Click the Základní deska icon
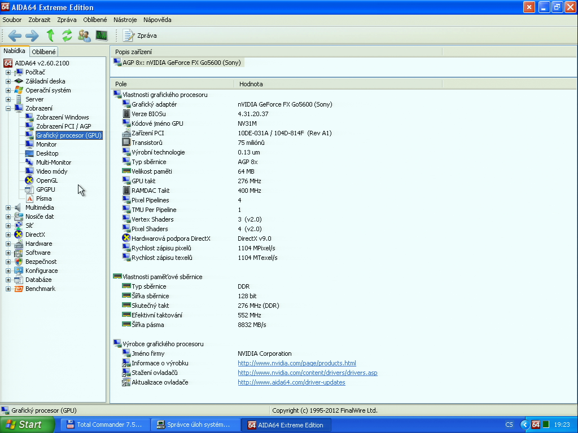Viewport: 578px width, 433px height. click(19, 81)
